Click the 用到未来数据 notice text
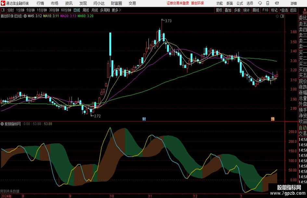The image size is (307, 198). 10,191
